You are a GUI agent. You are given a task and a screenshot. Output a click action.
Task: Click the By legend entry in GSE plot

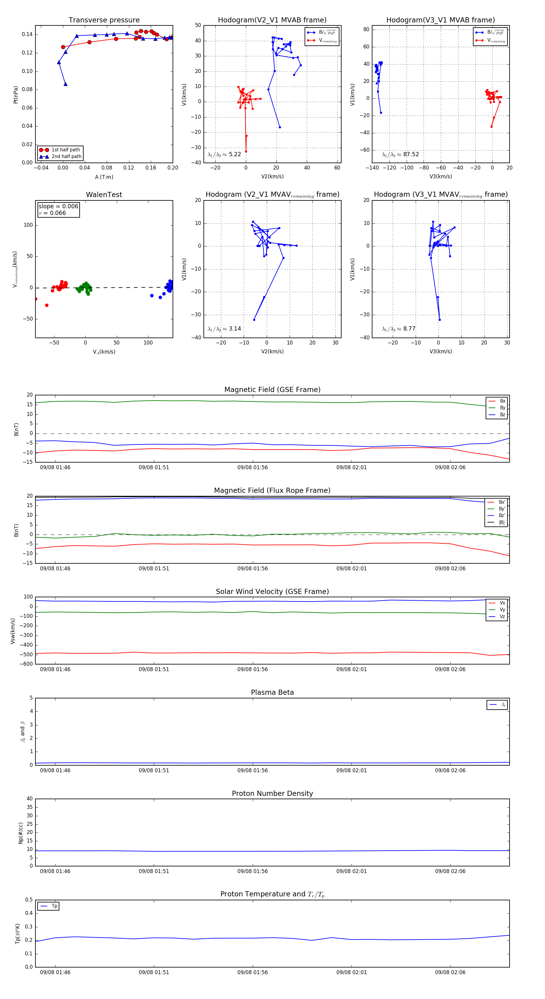click(497, 408)
